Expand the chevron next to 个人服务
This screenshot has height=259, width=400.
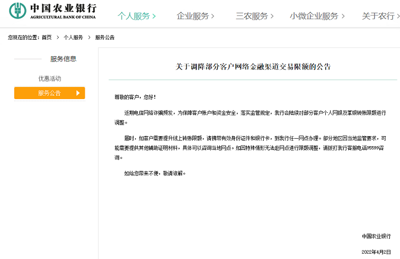tap(154, 16)
